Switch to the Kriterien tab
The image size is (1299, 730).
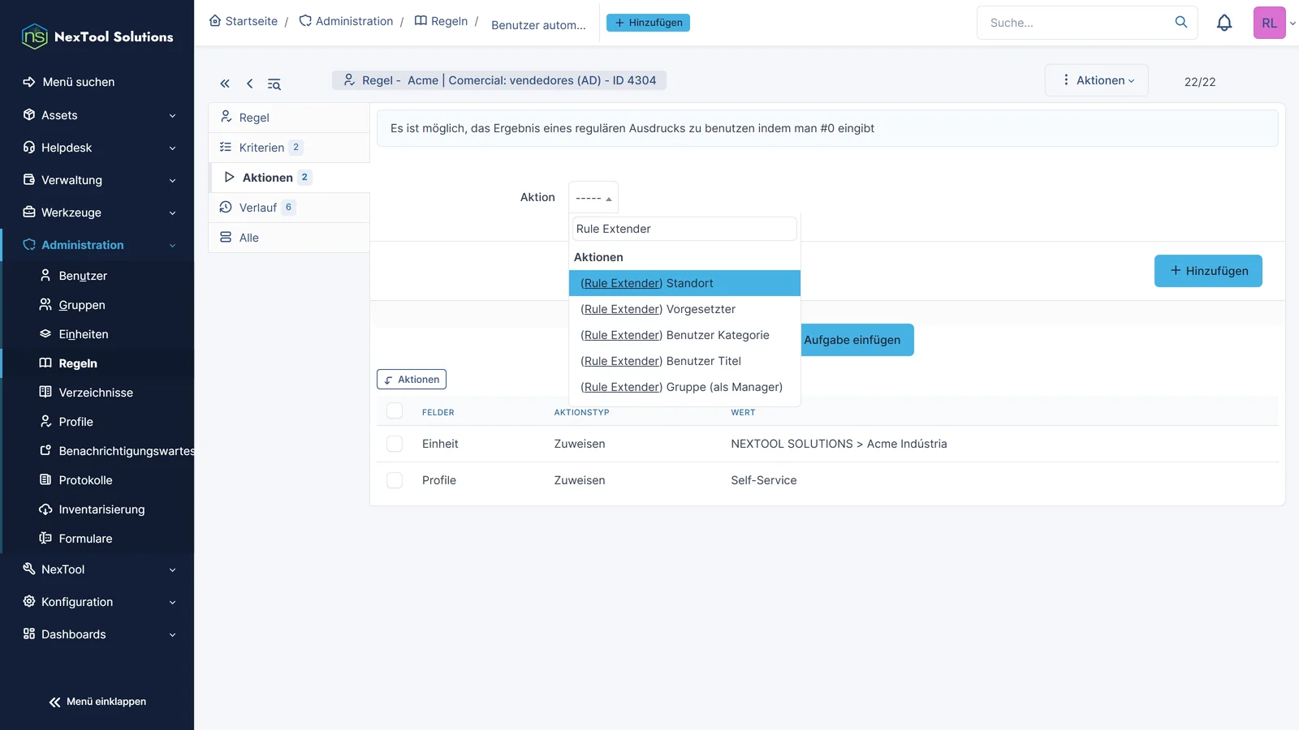point(289,148)
